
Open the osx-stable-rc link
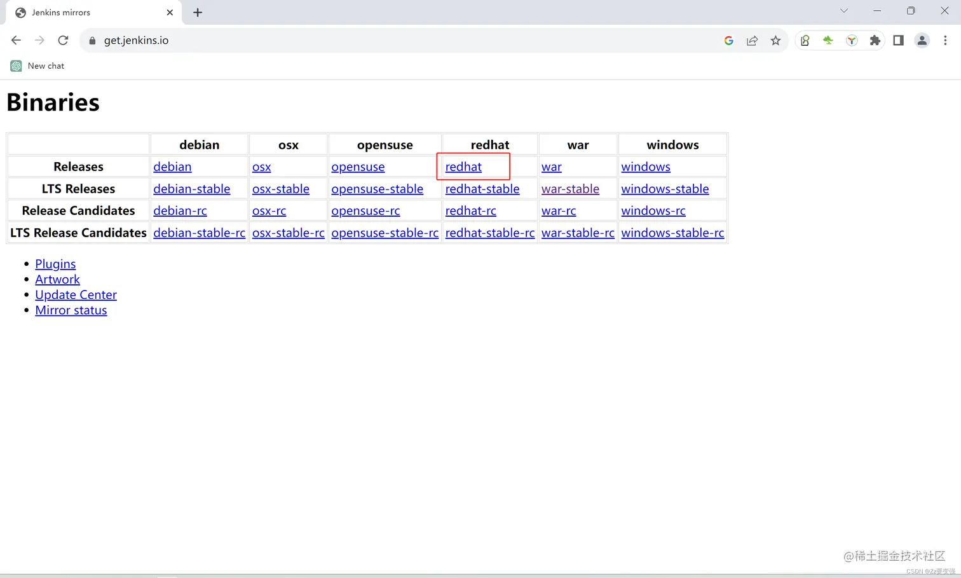click(x=289, y=233)
